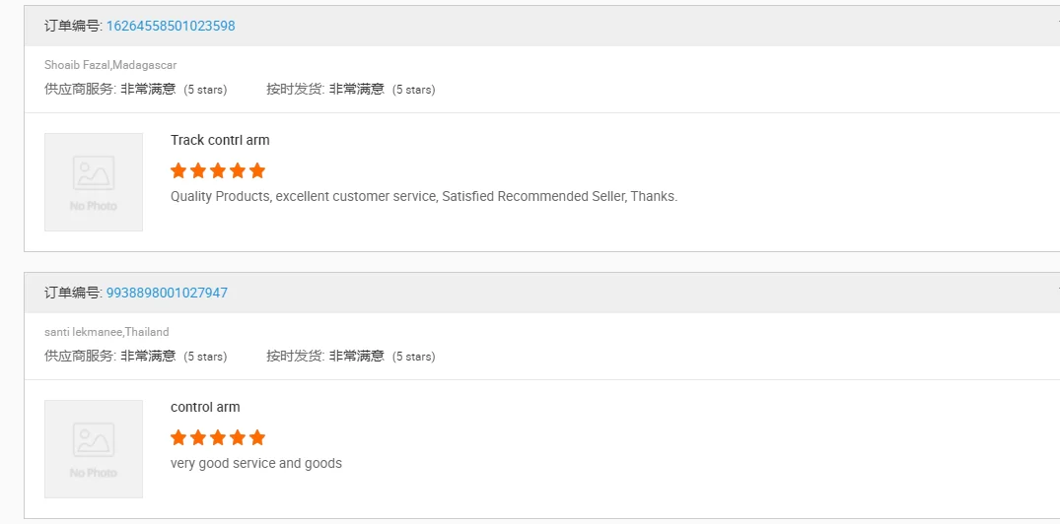This screenshot has width=1060, height=524.
Task: Open order number 16264558501023598 link
Action: coord(171,26)
